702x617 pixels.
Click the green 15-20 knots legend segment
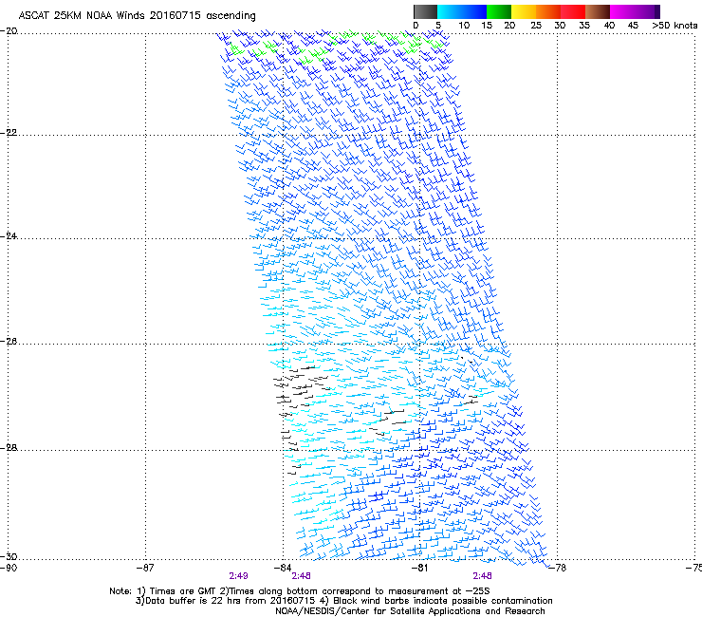pos(499,11)
